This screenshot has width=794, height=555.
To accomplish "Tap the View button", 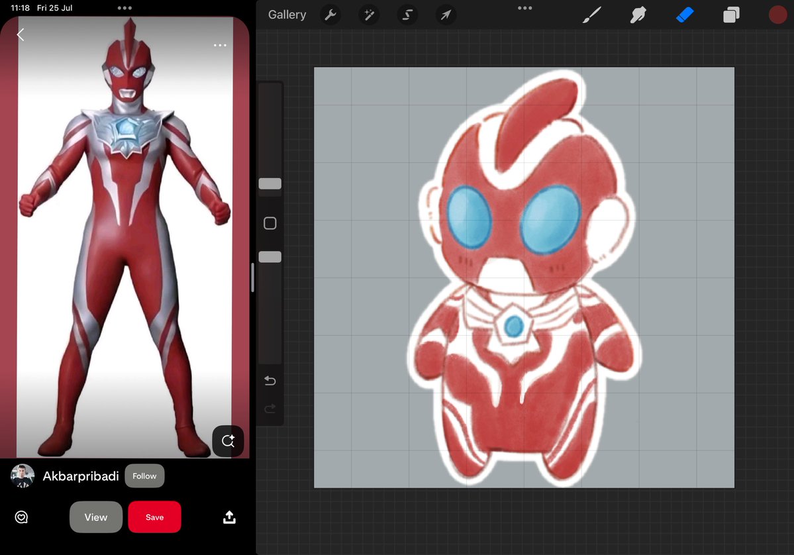I will [96, 517].
